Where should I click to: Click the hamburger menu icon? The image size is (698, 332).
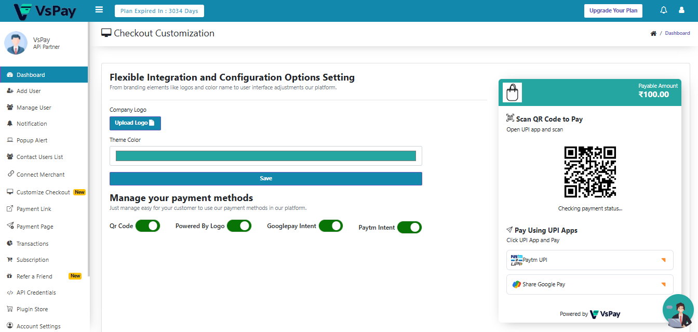click(x=99, y=10)
